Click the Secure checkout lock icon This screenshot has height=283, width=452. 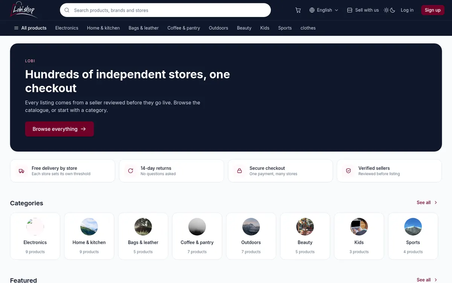[239, 171]
